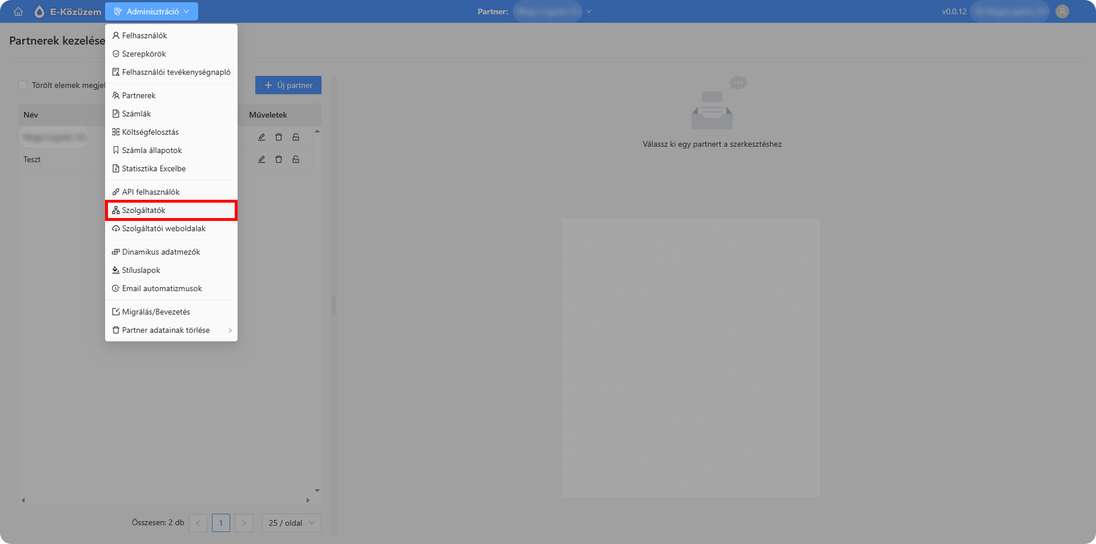Image resolution: width=1096 pixels, height=544 pixels.
Task: Select page 1 in pagination
Action: pyautogui.click(x=221, y=523)
